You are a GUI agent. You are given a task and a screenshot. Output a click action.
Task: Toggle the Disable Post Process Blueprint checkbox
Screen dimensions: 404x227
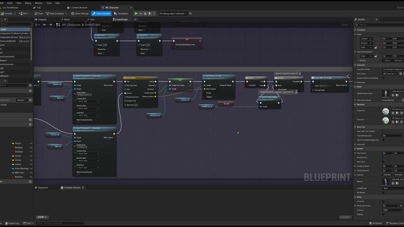click(x=383, y=78)
